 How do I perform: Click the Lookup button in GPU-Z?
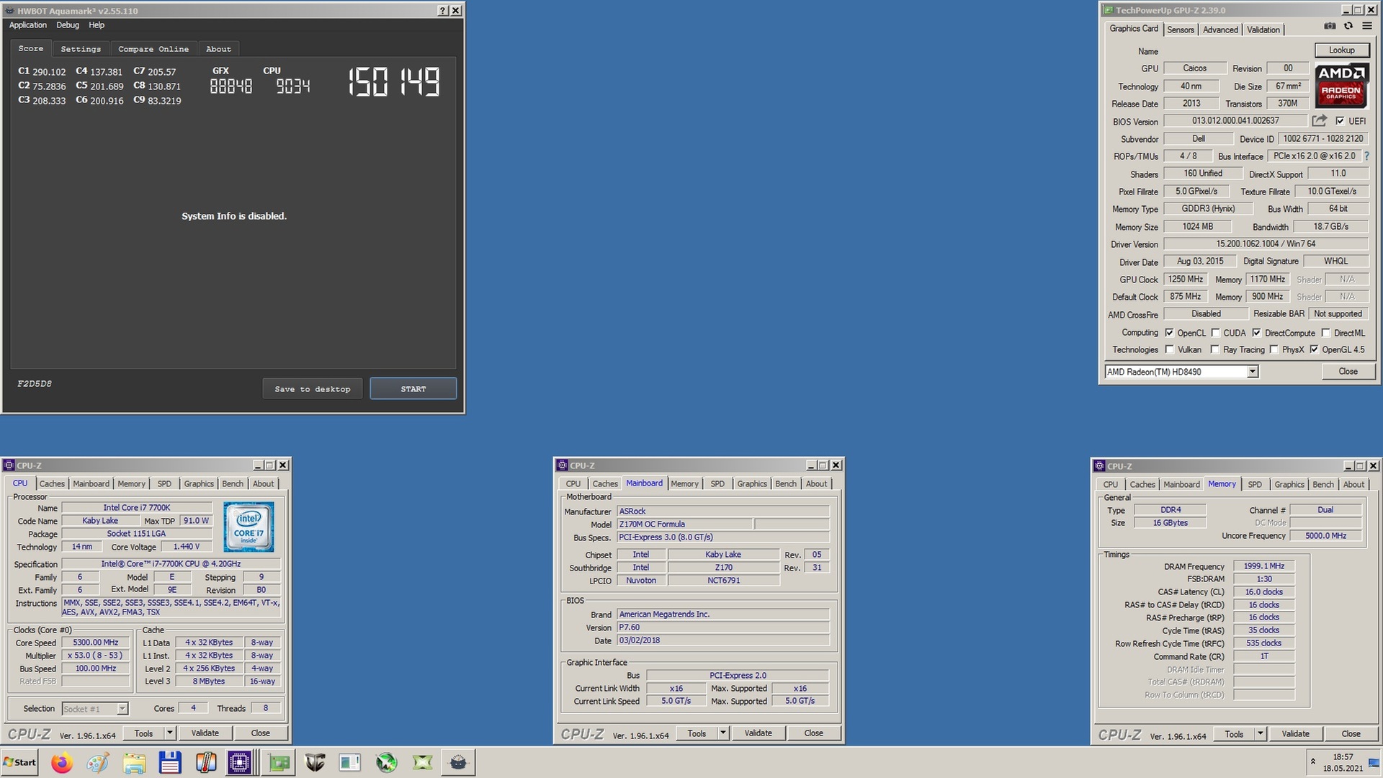[1341, 50]
